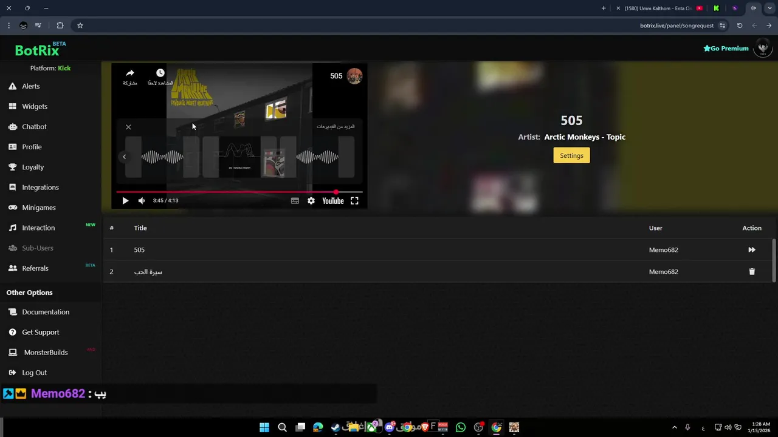Screen dimensions: 778x437
Task: Open the Windows Start menu
Action: pyautogui.click(x=264, y=427)
